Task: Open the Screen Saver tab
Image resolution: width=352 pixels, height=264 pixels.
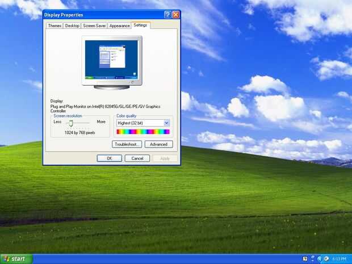Action: tap(94, 26)
